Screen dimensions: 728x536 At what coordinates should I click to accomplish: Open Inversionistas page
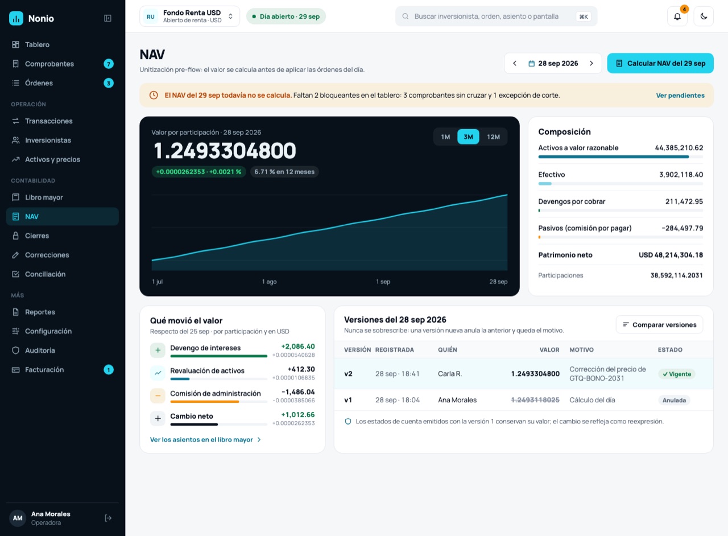(63, 140)
